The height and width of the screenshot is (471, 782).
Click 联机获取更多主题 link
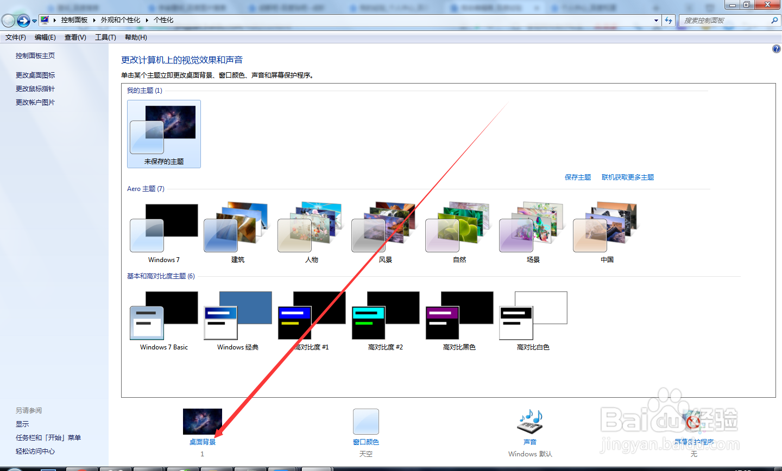click(628, 177)
